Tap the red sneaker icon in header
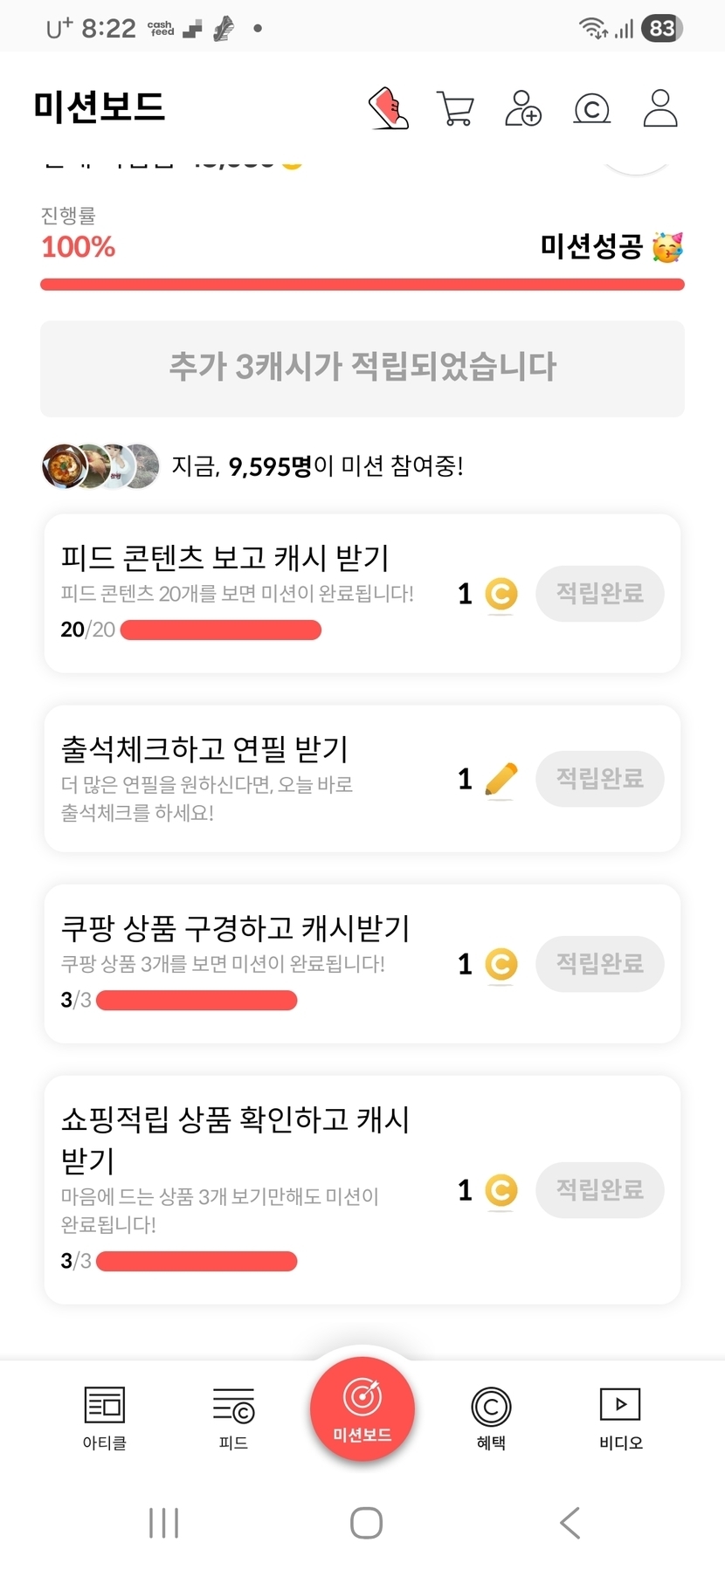 pyautogui.click(x=389, y=109)
